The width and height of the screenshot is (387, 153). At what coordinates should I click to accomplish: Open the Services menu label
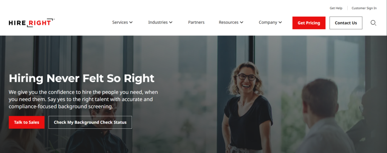click(120, 22)
